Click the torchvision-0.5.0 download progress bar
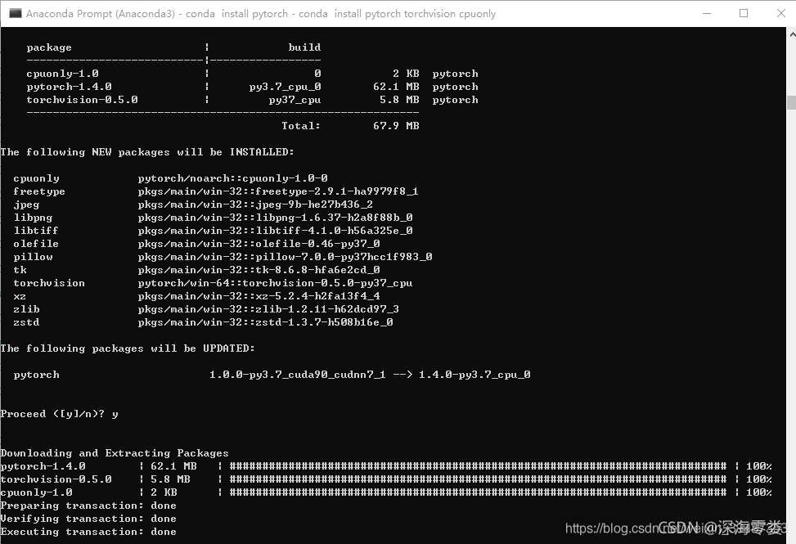This screenshot has height=544, width=796. pyautogui.click(x=479, y=479)
